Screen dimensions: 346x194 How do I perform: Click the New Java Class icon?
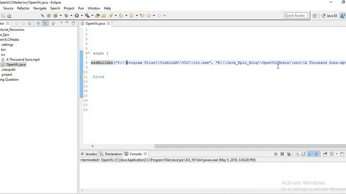point(55,16)
